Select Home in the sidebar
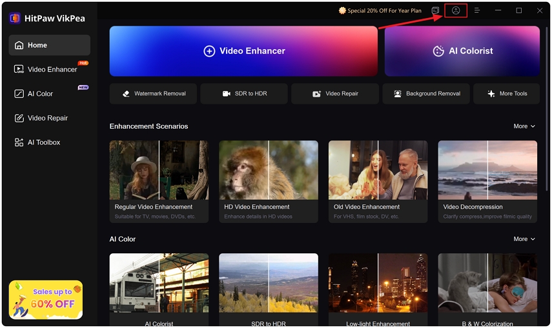This screenshot has width=552, height=328. coord(50,45)
